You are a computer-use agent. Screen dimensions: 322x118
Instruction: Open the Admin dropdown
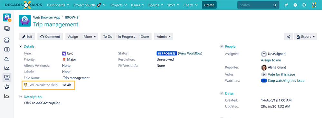point(164,36)
